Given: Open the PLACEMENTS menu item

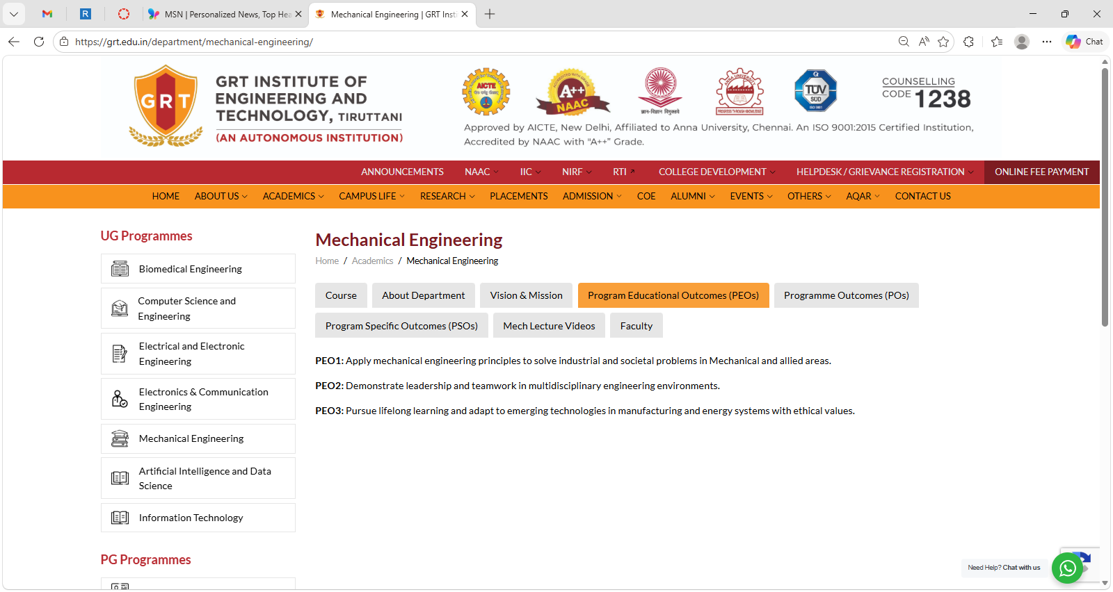Looking at the screenshot, I should pos(518,197).
